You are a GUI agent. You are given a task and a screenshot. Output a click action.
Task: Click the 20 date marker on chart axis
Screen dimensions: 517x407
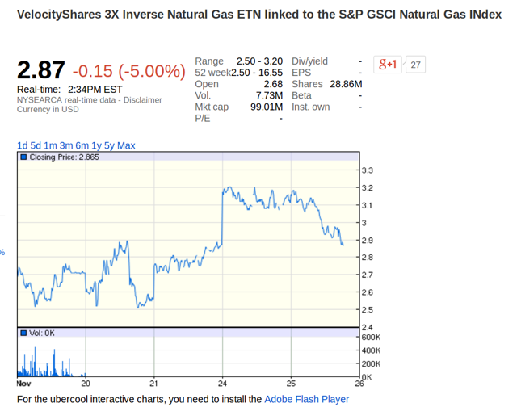pos(86,384)
